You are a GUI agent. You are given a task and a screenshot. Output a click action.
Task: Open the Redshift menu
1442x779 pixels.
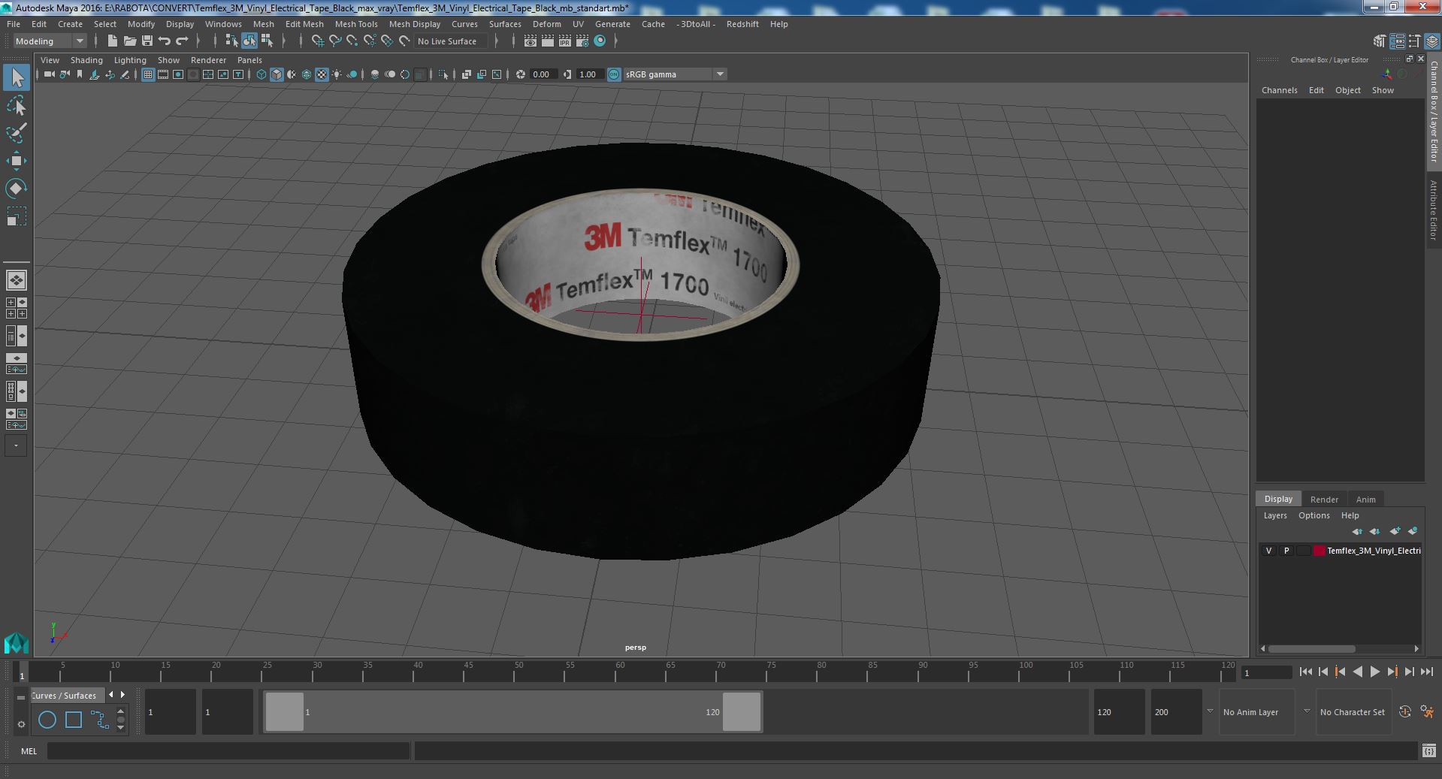click(742, 24)
